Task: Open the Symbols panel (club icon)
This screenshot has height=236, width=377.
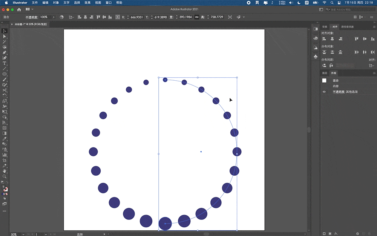Action: 316,57
